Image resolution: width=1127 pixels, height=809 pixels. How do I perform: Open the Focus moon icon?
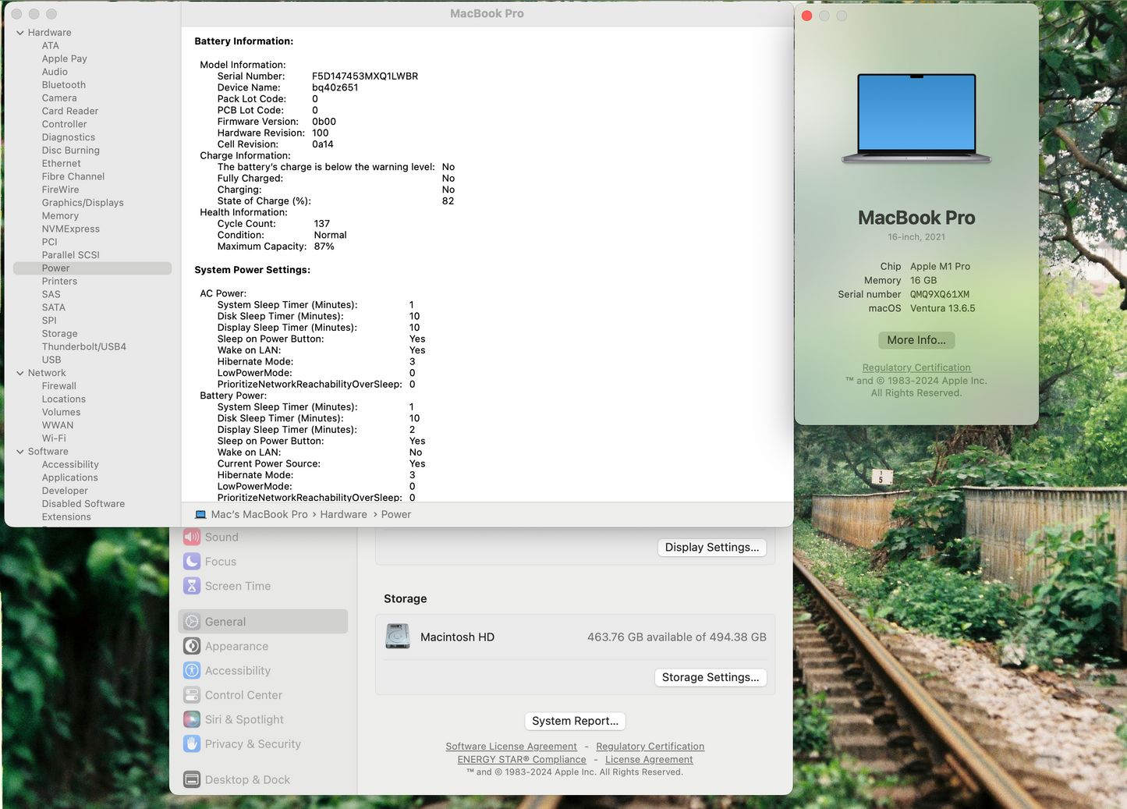(192, 562)
